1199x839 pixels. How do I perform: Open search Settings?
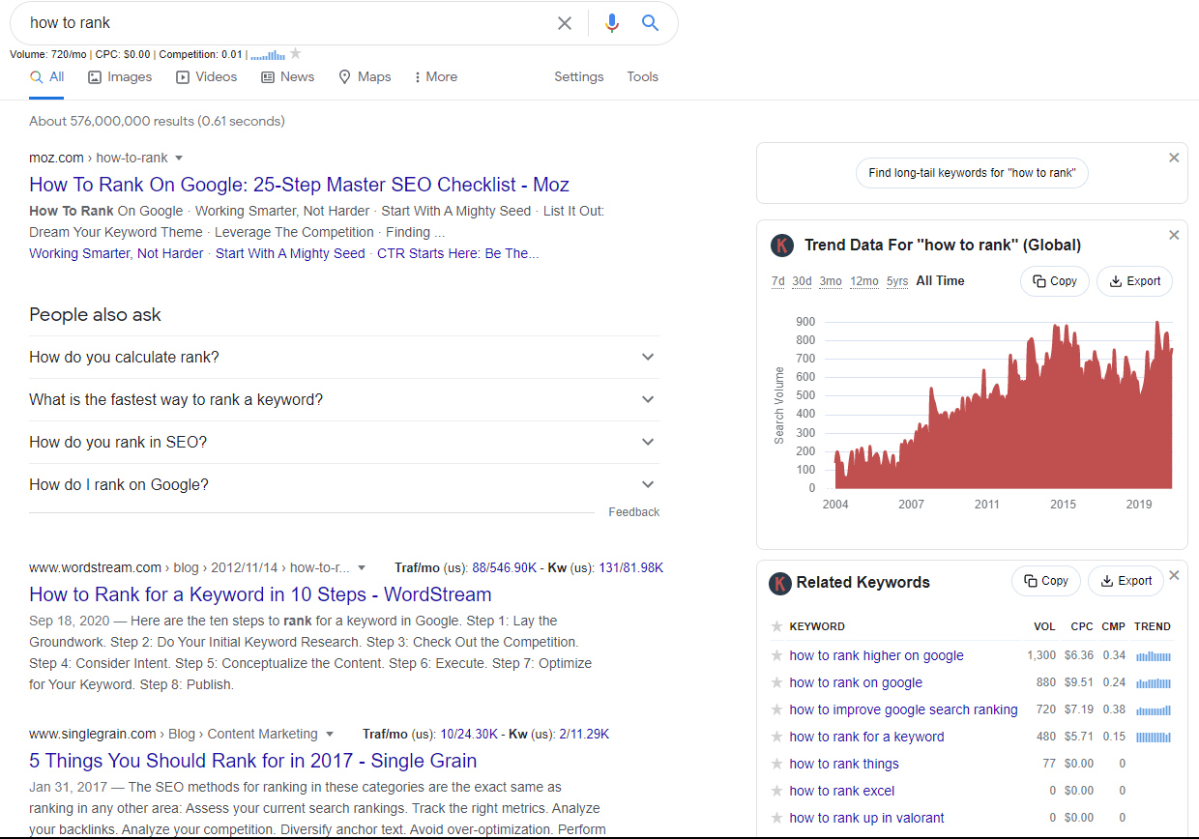[579, 77]
